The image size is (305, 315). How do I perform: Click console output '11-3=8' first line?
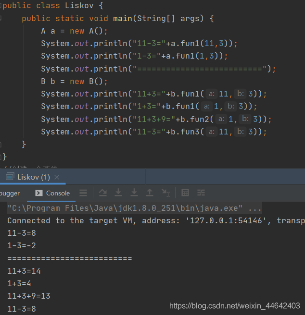click(x=22, y=233)
